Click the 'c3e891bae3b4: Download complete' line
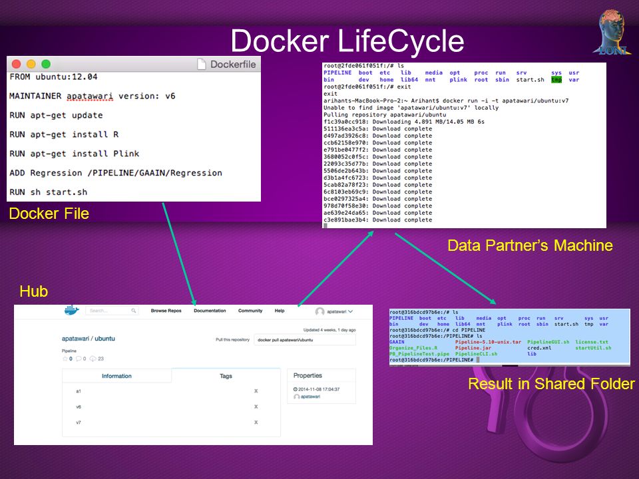This screenshot has height=479, width=639. [x=378, y=220]
